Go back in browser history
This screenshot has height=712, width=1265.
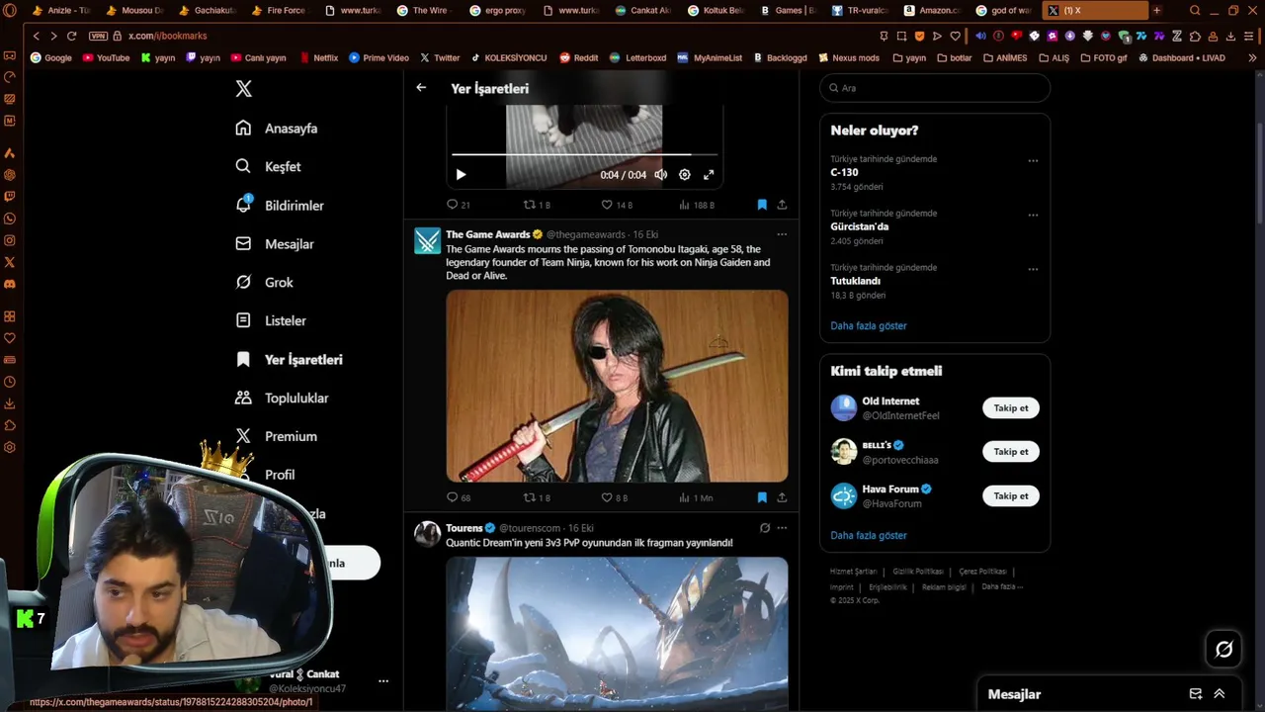(x=36, y=36)
